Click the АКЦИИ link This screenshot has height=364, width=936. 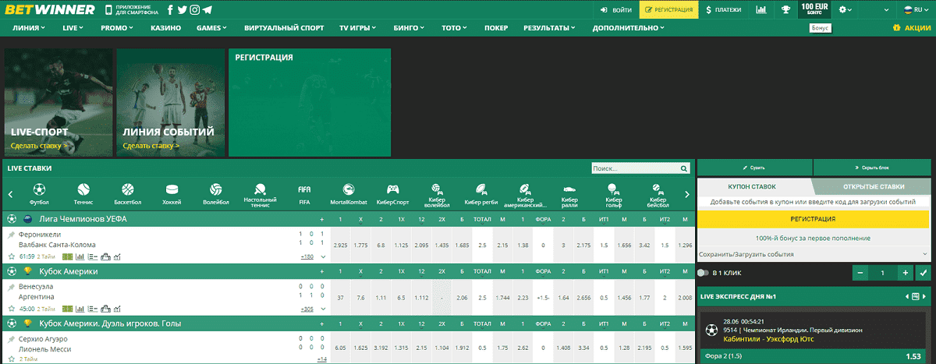(913, 28)
